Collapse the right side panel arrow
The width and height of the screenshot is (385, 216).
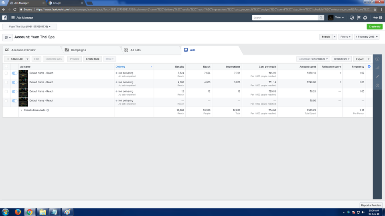(377, 59)
